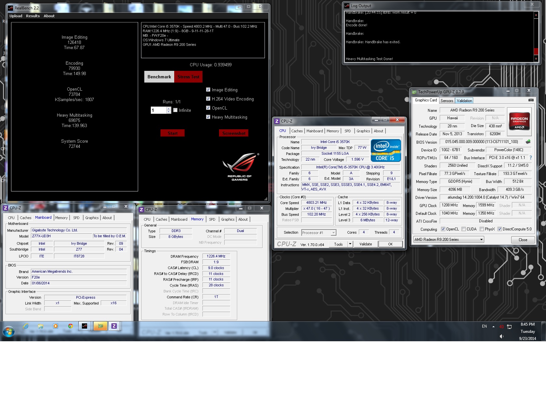Uncheck the Image Editing benchmark checkbox
Image resolution: width=546 pixels, height=416 pixels.
pyautogui.click(x=208, y=89)
